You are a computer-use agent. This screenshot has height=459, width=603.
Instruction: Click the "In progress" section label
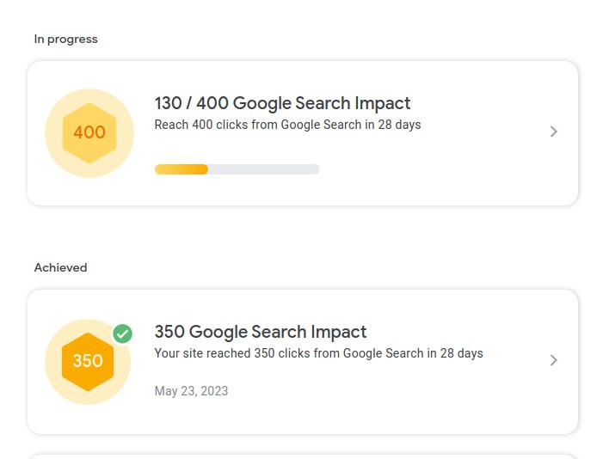pos(66,39)
